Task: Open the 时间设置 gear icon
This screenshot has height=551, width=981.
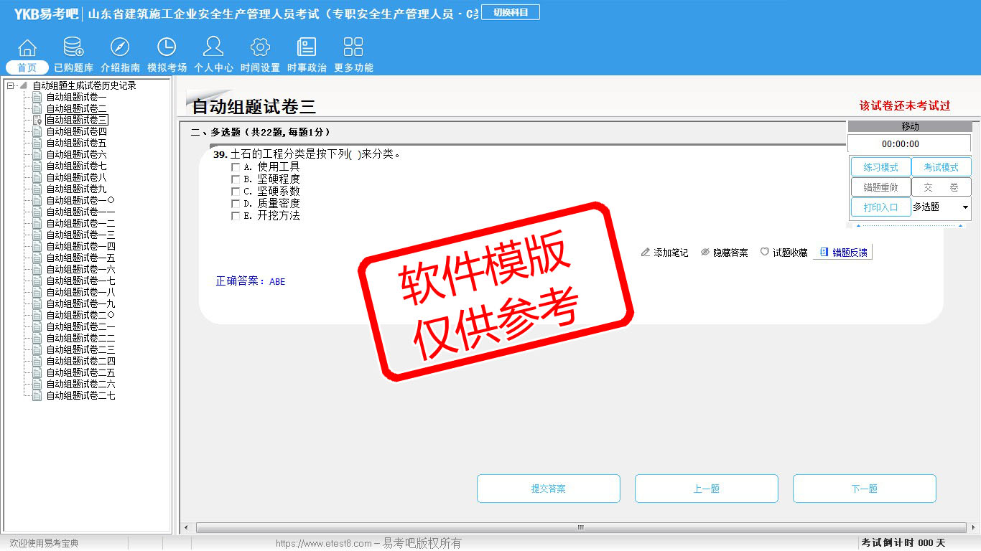Action: pos(260,47)
